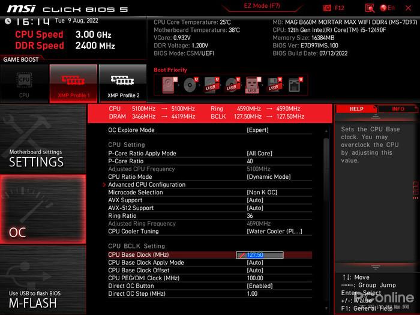This screenshot has width=420, height=315.
Task: Select the USB key boot device icon
Action: [253, 85]
